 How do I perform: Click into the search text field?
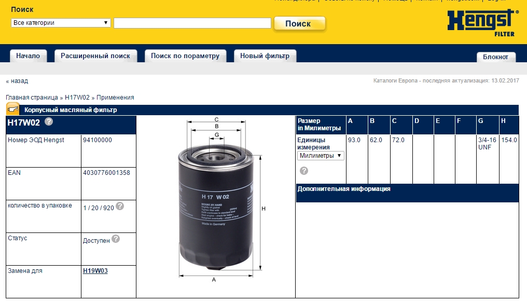tap(192, 23)
